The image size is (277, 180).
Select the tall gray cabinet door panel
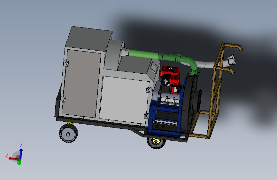coord(81,84)
